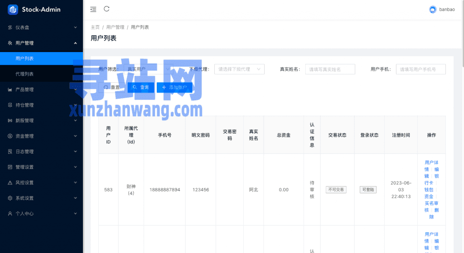Click the 交易状态 column header

pos(337,135)
